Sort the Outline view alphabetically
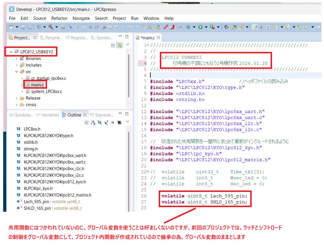The height and width of the screenshot is (247, 324). coord(93,123)
